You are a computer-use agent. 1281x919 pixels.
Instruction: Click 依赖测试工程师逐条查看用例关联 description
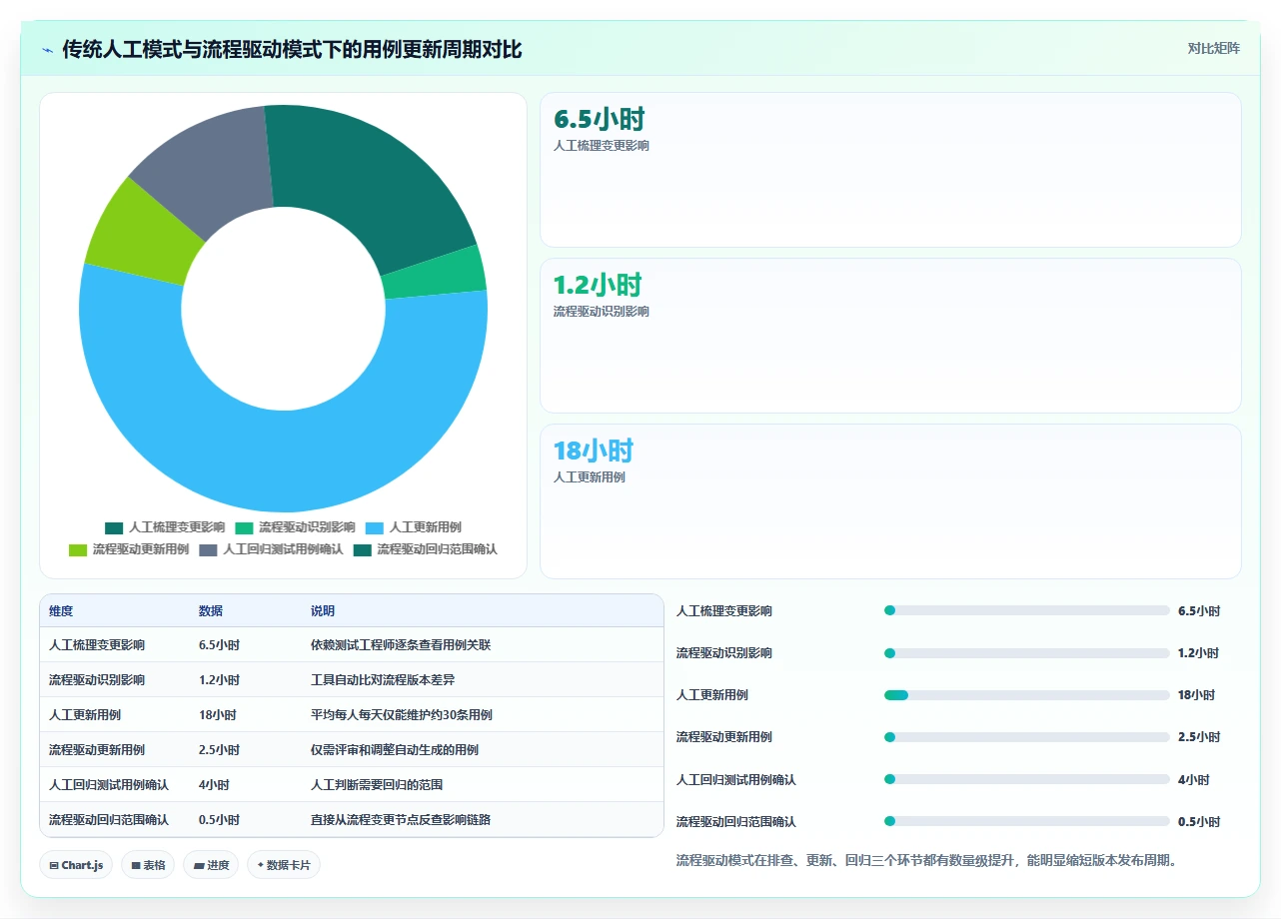coord(401,645)
